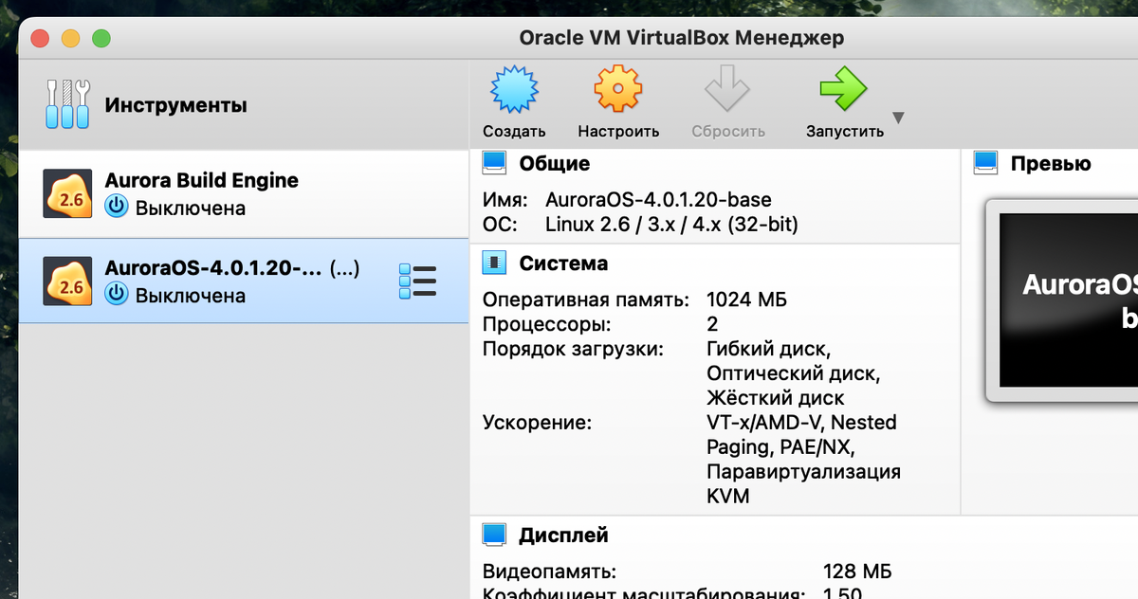Click the Ускорение label
This screenshot has height=599, width=1138.
click(x=537, y=423)
